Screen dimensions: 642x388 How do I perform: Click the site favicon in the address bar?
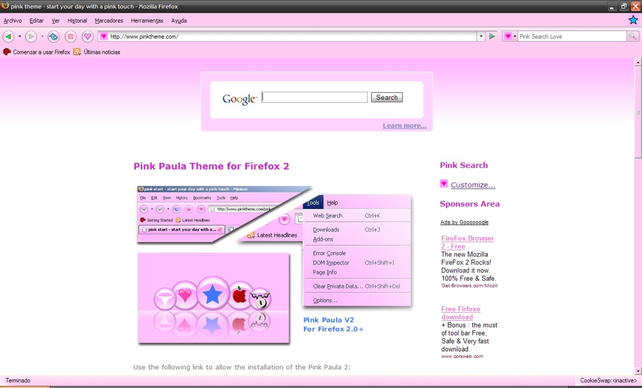[x=103, y=36]
